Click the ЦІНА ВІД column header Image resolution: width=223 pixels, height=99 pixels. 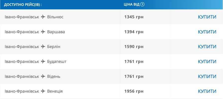tap(132, 4)
